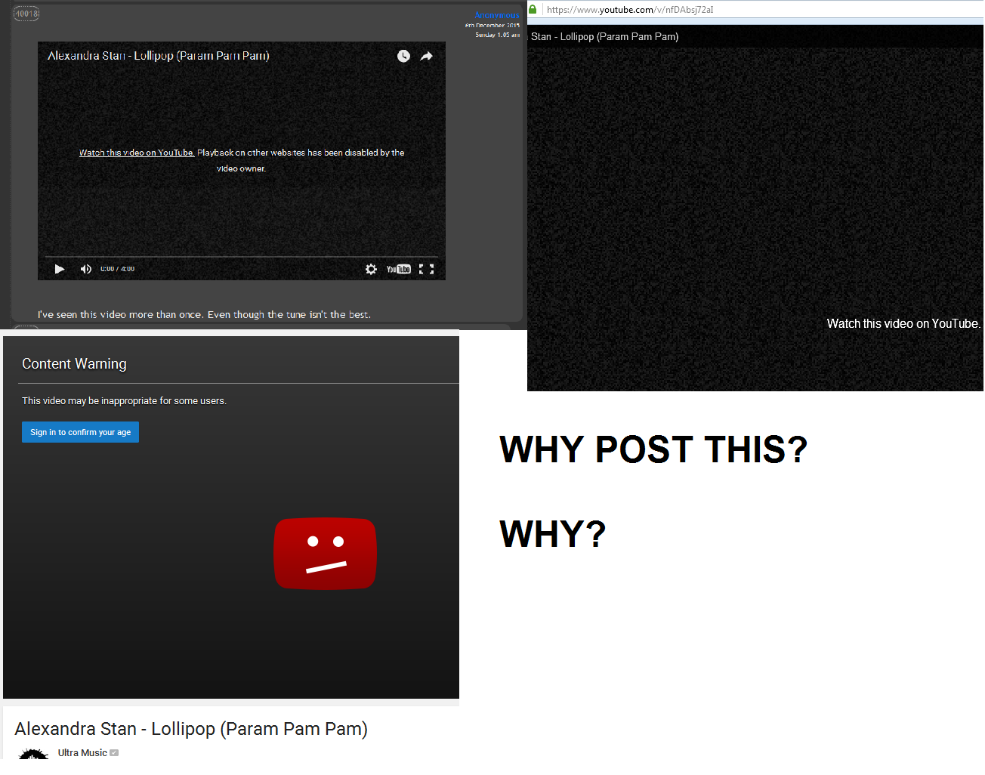This screenshot has height=775, width=985.
Task: Open the player settings gear
Action: tap(371, 269)
